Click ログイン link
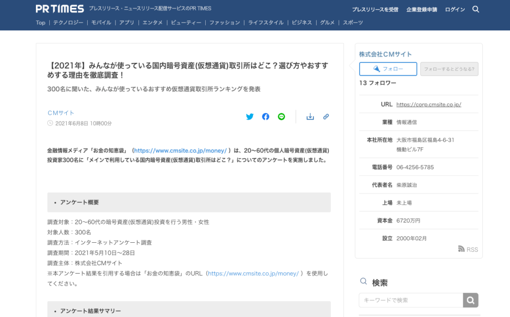Image resolution: width=510 pixels, height=317 pixels. pyautogui.click(x=455, y=9)
